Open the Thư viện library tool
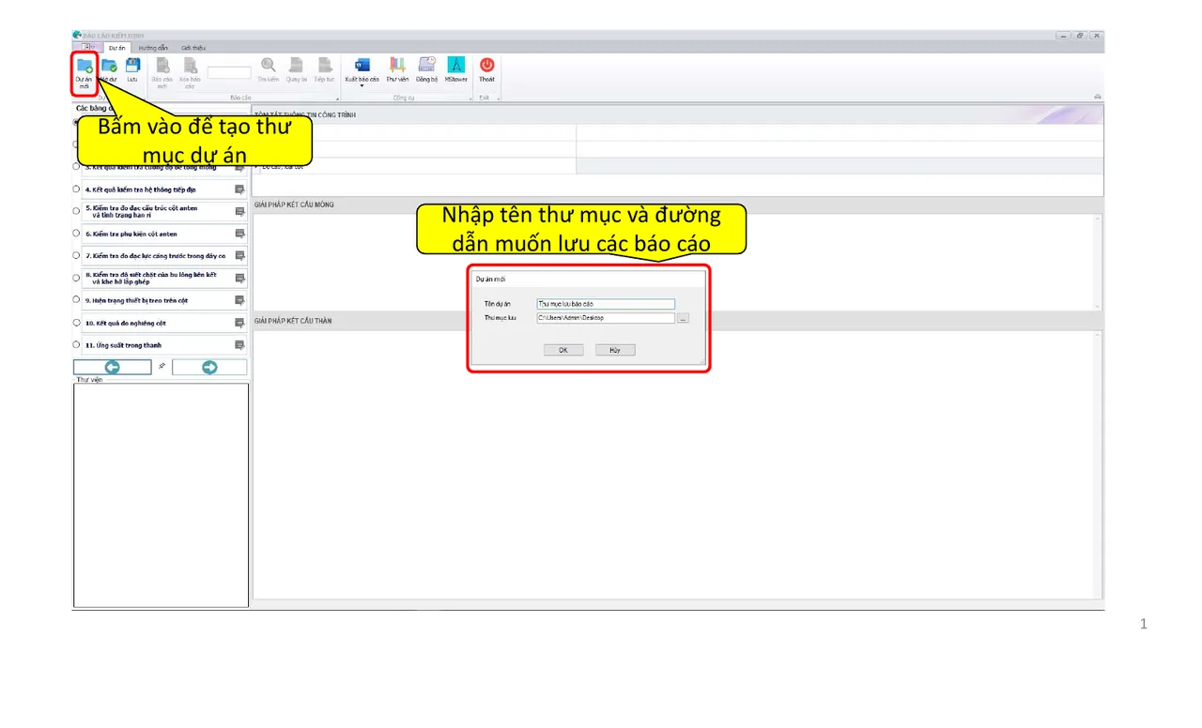The height and width of the screenshot is (728, 1202). 397,69
